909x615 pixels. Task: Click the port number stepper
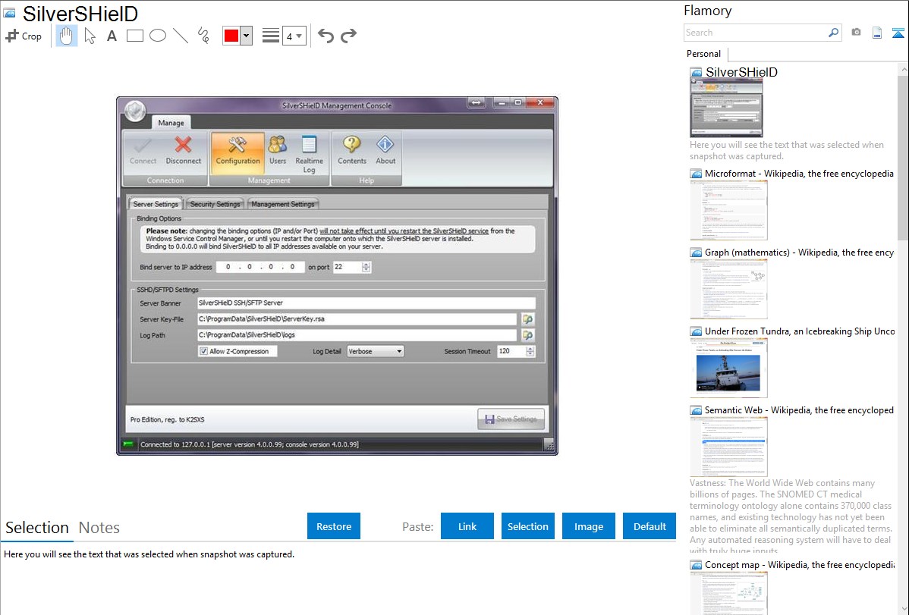click(366, 267)
